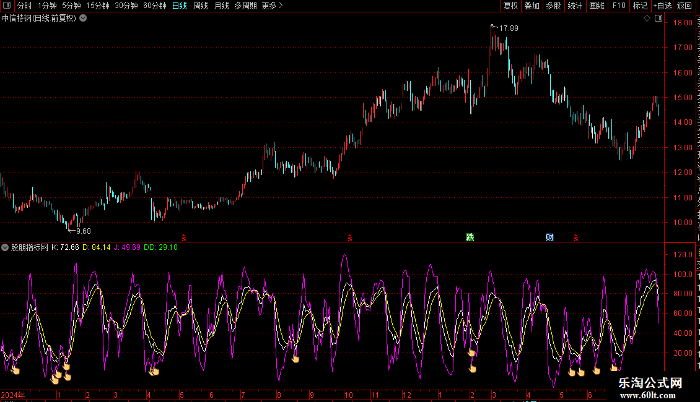
Task: Open the 画线 drawing tools
Action: (x=597, y=6)
